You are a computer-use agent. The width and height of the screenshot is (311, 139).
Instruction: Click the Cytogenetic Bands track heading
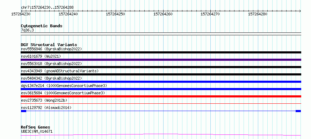(42, 26)
